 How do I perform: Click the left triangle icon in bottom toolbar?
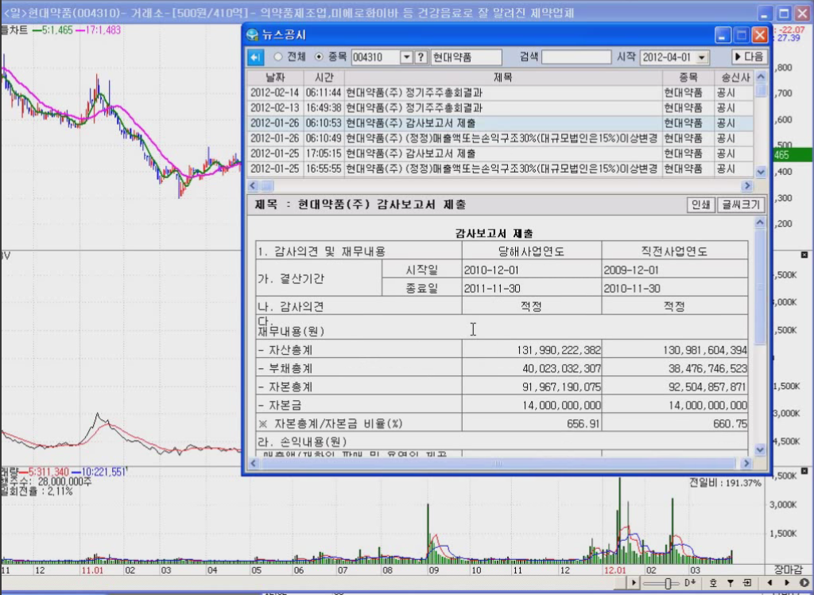point(769,583)
